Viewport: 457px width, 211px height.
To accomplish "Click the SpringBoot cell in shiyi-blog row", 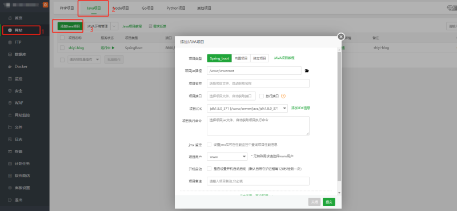I will (x=134, y=48).
